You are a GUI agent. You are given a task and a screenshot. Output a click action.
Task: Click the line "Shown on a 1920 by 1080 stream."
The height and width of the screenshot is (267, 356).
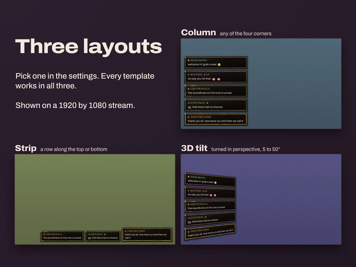[x=75, y=105]
